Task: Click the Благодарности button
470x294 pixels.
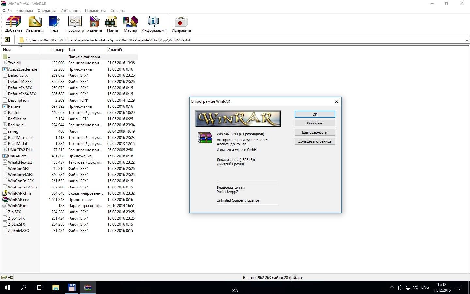Action: (315, 132)
